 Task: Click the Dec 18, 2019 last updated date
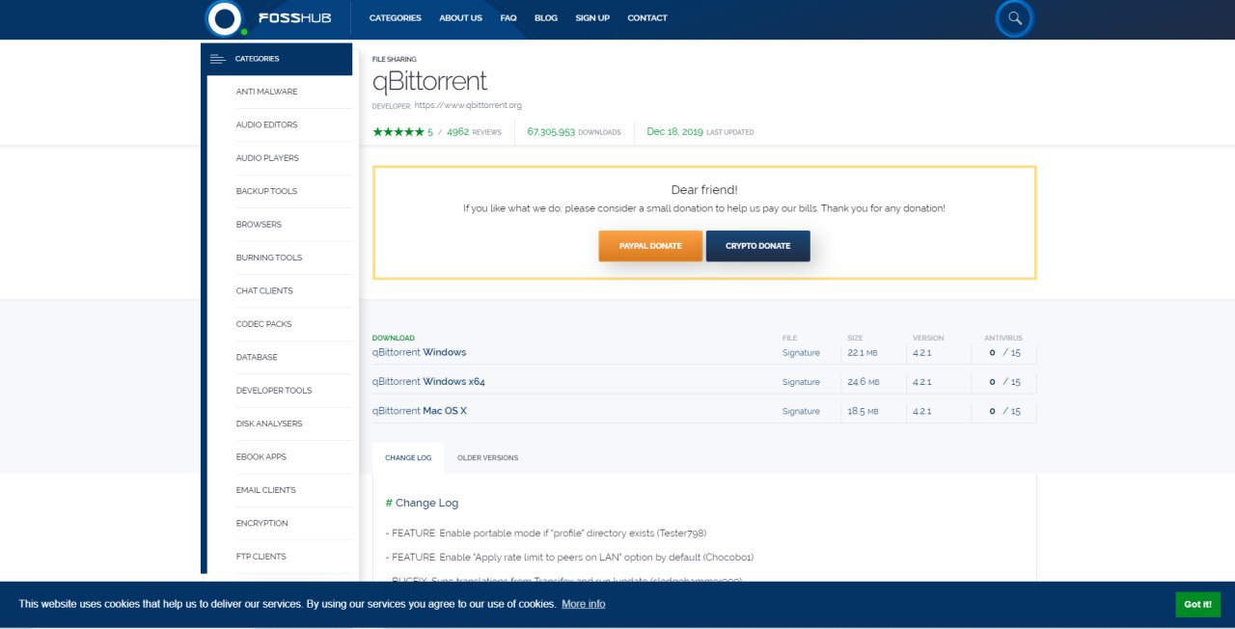pyautogui.click(x=700, y=132)
